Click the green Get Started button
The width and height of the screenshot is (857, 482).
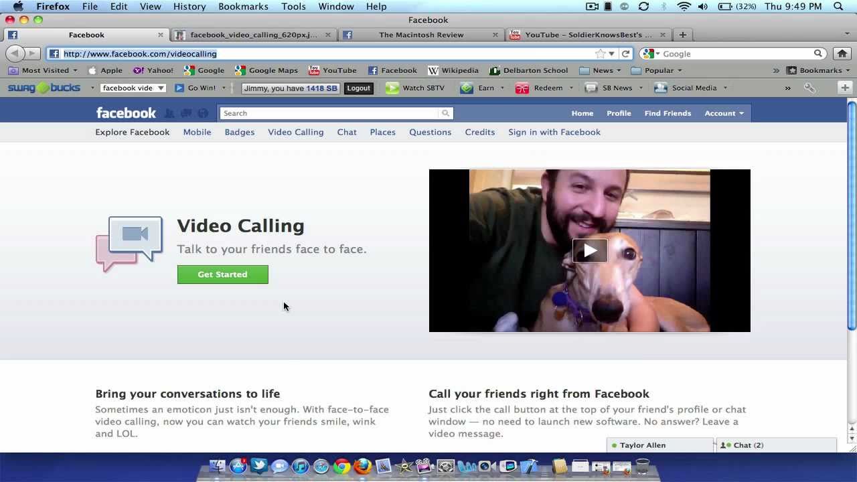tap(222, 274)
